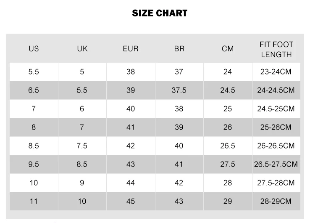310x223 pixels.
Task: Click the SIZE CHART title
Action: (x=160, y=13)
